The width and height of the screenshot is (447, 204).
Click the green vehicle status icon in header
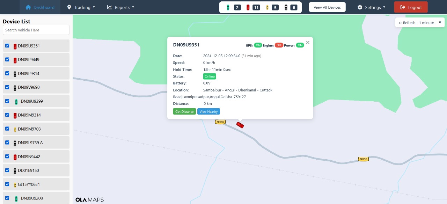[x=228, y=7]
